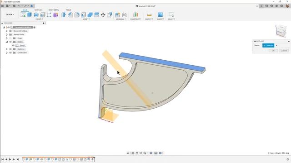The height and width of the screenshot is (163, 291).
Task: Open the Inspect menu dropdown
Action: coord(149,19)
